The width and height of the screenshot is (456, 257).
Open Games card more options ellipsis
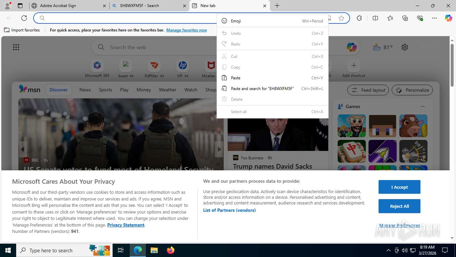pos(422,106)
